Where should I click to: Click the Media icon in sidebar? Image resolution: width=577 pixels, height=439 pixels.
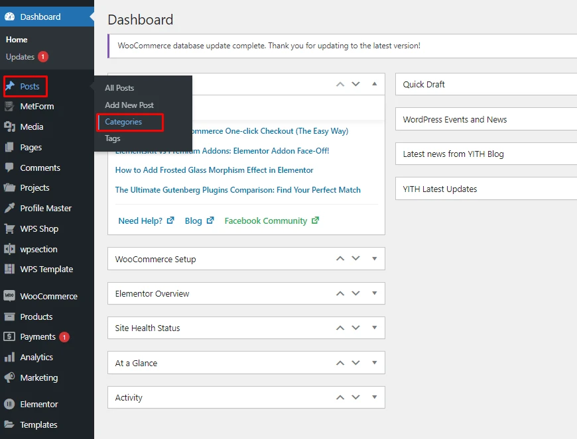tap(9, 126)
